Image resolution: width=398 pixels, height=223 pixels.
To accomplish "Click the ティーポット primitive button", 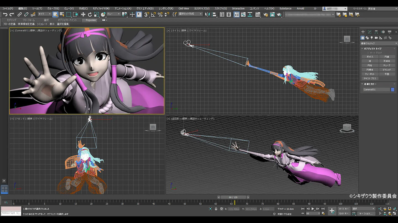I will tap(370, 74).
